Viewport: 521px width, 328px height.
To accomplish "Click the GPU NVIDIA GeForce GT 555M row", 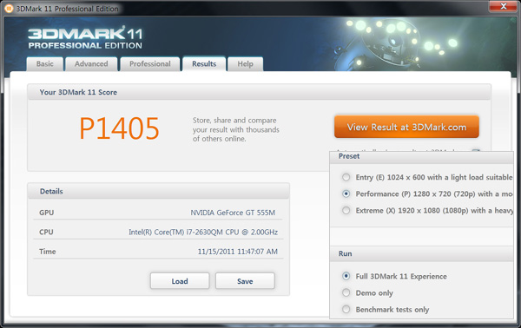I will pyautogui.click(x=158, y=213).
